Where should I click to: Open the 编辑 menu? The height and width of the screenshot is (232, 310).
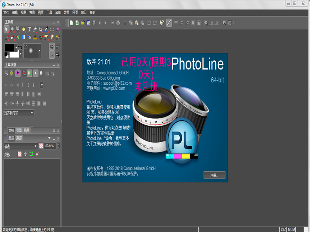click(x=15, y=13)
